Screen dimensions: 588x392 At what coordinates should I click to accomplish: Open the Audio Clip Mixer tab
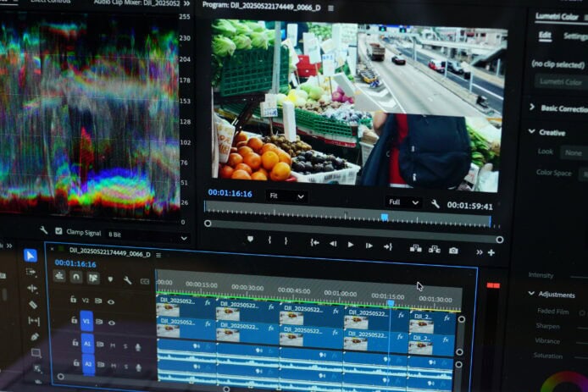click(x=136, y=3)
